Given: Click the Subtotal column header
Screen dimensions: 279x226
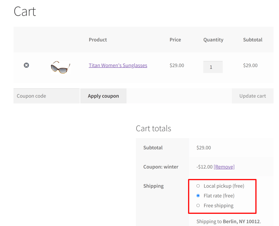Looking at the screenshot, I should (253, 39).
